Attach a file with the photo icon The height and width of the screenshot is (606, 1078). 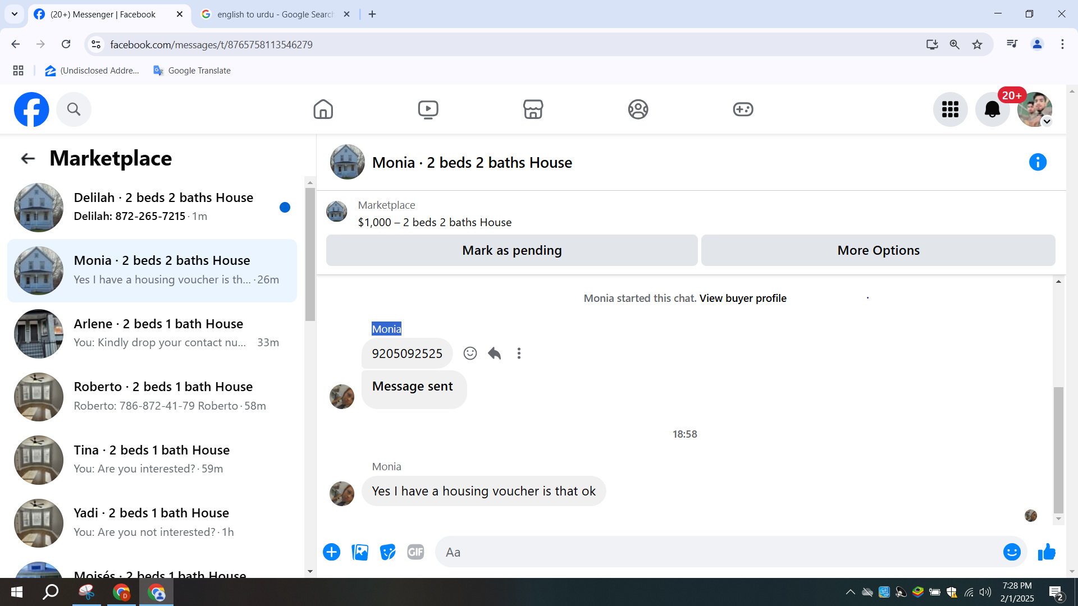[x=360, y=552]
